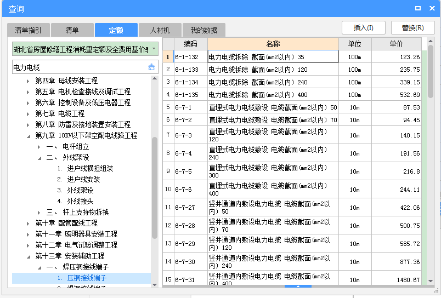This screenshot has width=441, height=298.
Task: Close the 查询 dialog
Action: (x=432, y=8)
